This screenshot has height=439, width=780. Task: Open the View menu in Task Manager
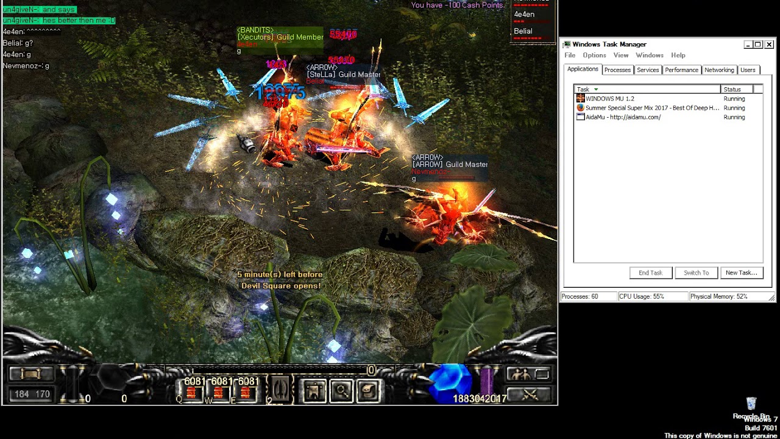621,55
